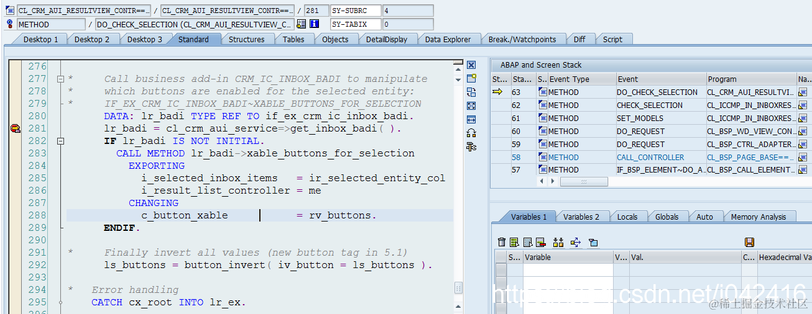
Task: Click the line number 281 field in header
Action: (316, 11)
